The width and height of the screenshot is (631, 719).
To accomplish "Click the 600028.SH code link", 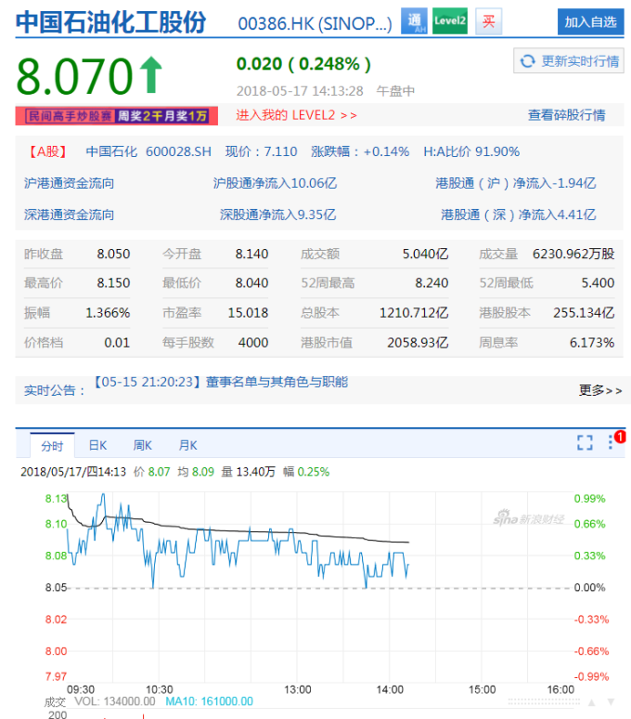I will tap(178, 151).
